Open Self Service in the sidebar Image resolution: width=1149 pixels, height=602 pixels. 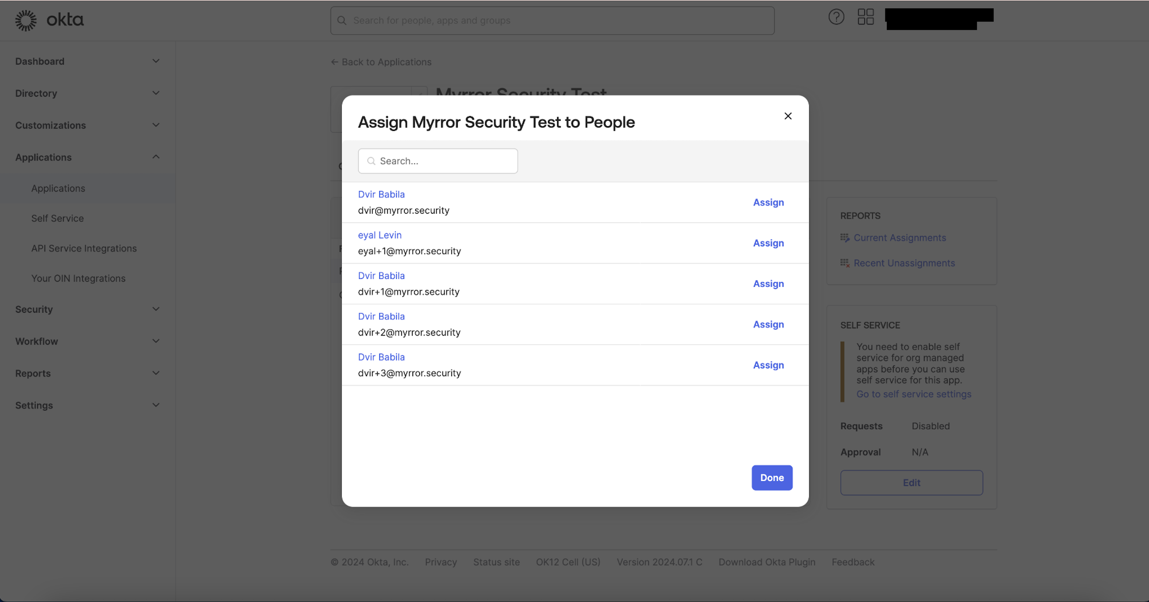click(x=58, y=218)
